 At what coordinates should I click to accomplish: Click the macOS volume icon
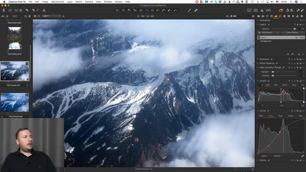pos(273,2)
